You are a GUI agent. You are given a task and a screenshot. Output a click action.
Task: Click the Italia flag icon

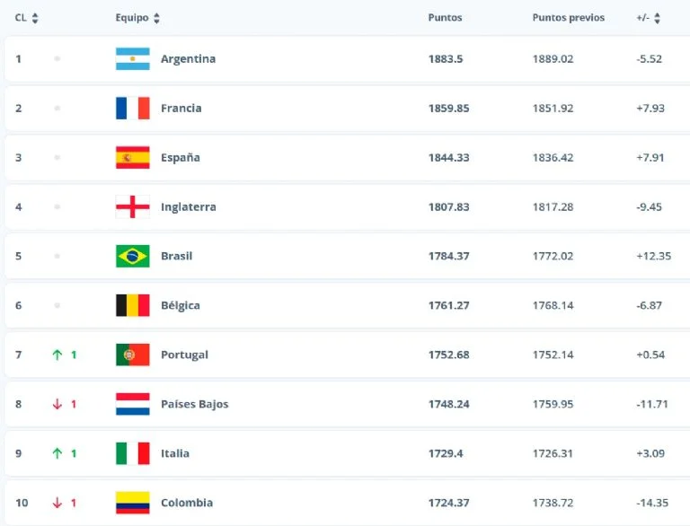pyautogui.click(x=132, y=454)
